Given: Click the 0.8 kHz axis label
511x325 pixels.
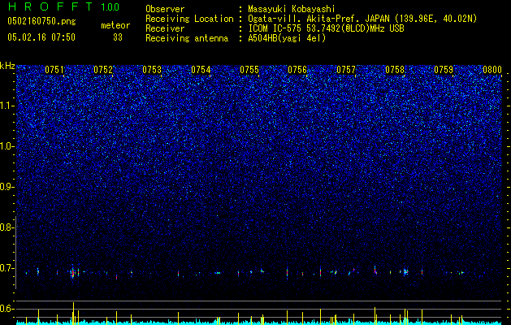Looking at the screenshot, I should coord(6,227).
